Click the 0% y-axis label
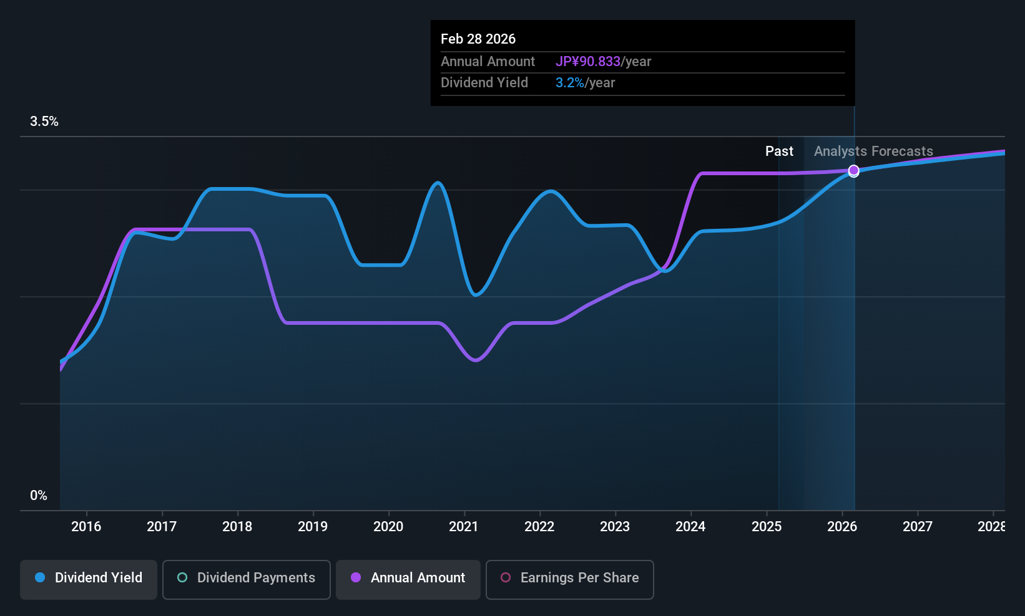 [x=39, y=496]
